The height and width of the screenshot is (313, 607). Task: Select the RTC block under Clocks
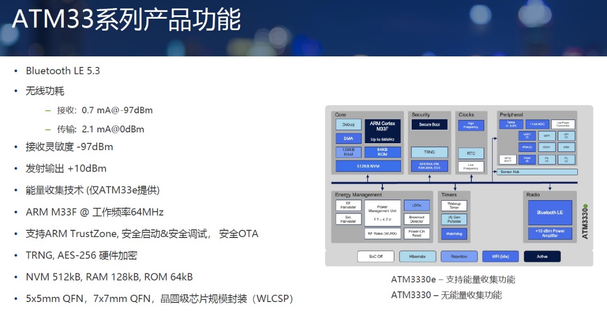click(470, 153)
